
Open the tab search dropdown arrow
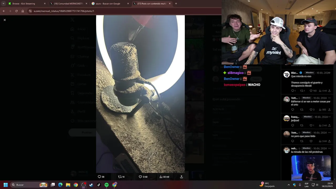[x=3, y=3]
